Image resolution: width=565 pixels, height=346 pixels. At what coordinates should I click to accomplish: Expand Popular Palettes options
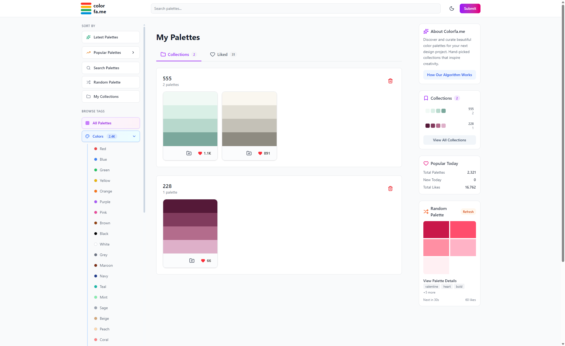click(133, 52)
